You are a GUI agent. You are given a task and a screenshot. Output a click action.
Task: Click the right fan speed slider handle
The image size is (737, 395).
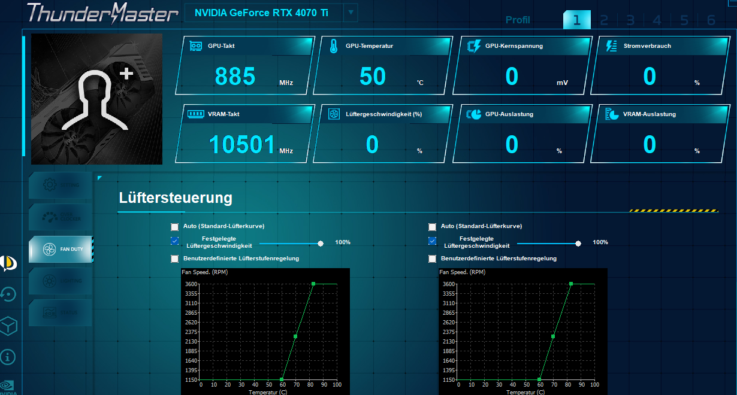pyautogui.click(x=578, y=243)
